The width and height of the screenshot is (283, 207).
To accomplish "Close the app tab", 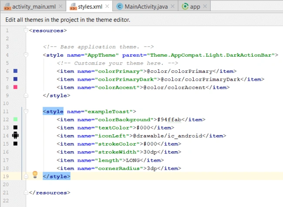I will tap(205, 7).
